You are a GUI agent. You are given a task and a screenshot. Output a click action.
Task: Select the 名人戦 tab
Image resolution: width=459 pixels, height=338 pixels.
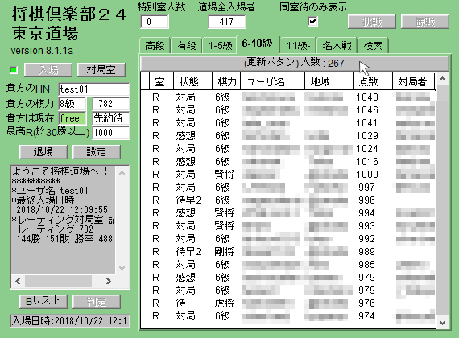click(337, 46)
